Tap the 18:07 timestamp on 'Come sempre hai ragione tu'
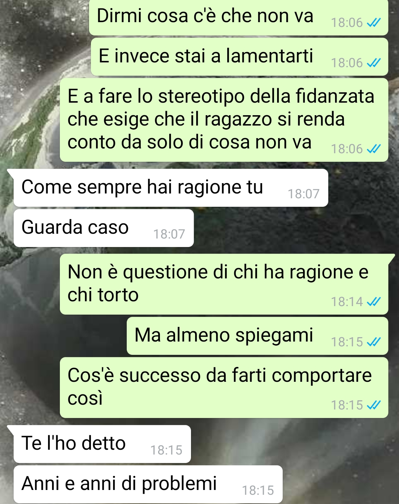 [x=303, y=194]
